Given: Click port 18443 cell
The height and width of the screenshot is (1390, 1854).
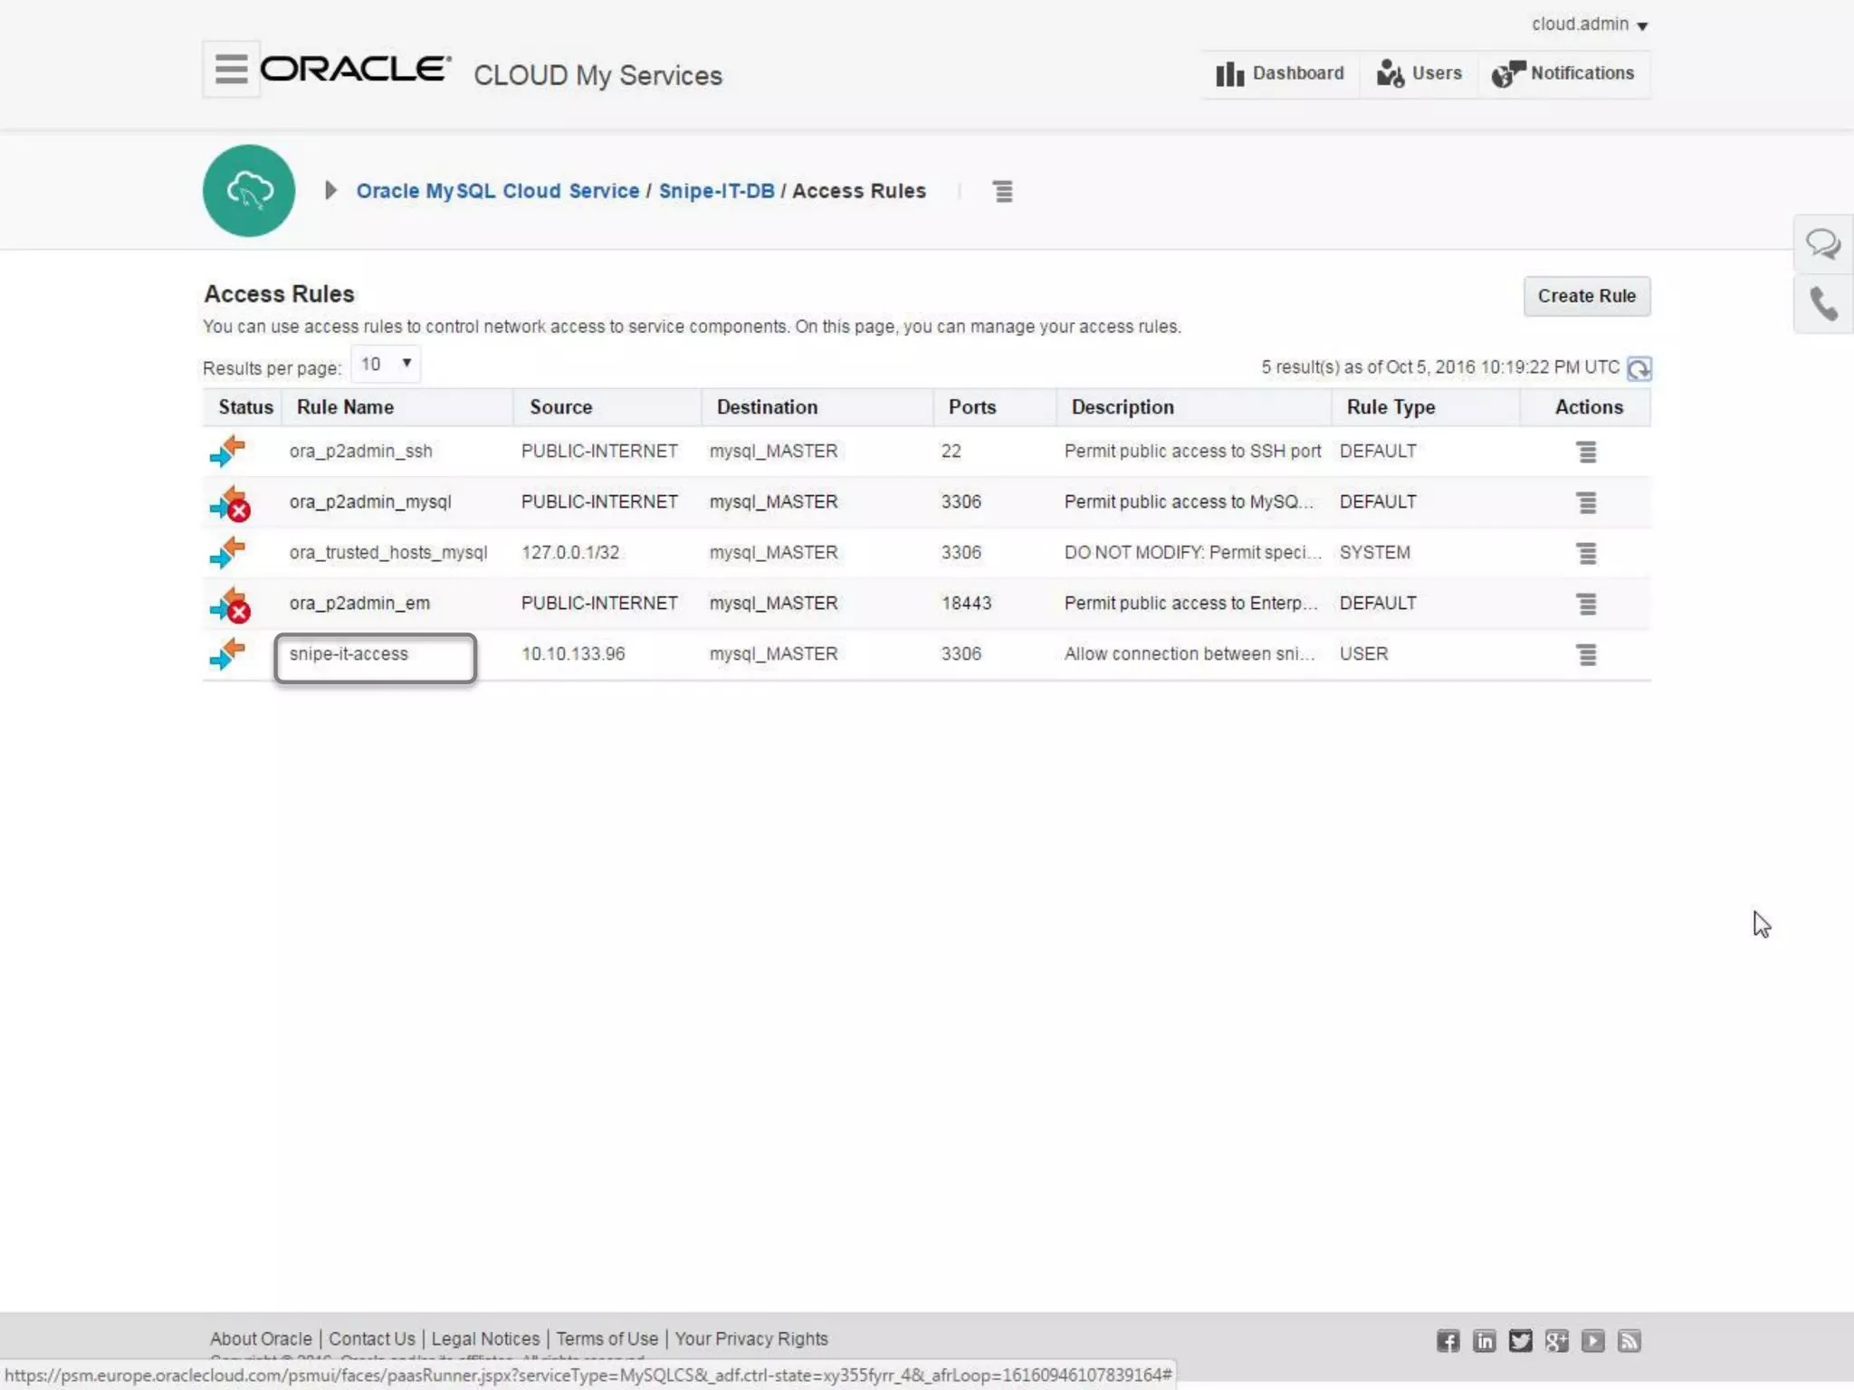Looking at the screenshot, I should coord(966,604).
